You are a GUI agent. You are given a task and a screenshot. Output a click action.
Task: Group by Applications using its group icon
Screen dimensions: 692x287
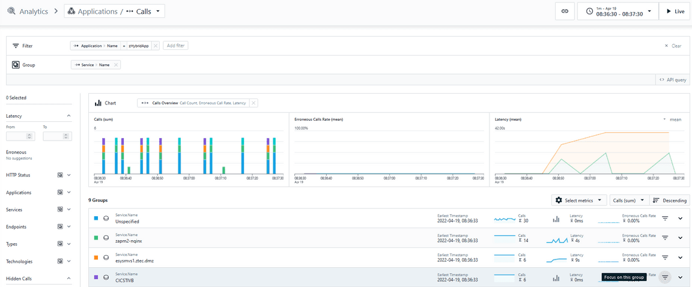(x=60, y=193)
